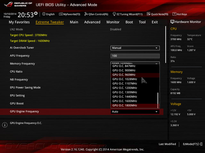
Task: Click the Quick Note notepad icon
Action: click(x=149, y=14)
